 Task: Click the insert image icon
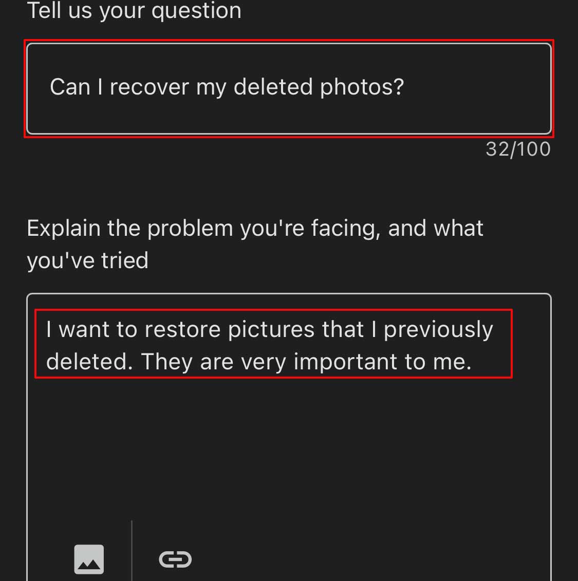tap(89, 559)
